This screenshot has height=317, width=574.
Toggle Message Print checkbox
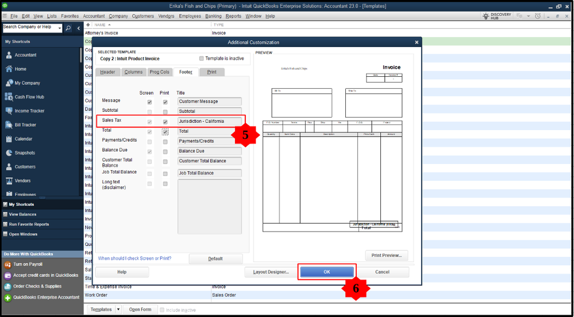click(x=165, y=102)
